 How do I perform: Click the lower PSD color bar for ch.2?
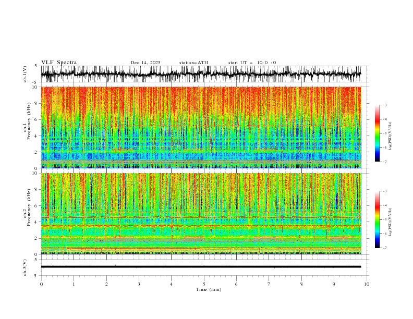pos(377,219)
